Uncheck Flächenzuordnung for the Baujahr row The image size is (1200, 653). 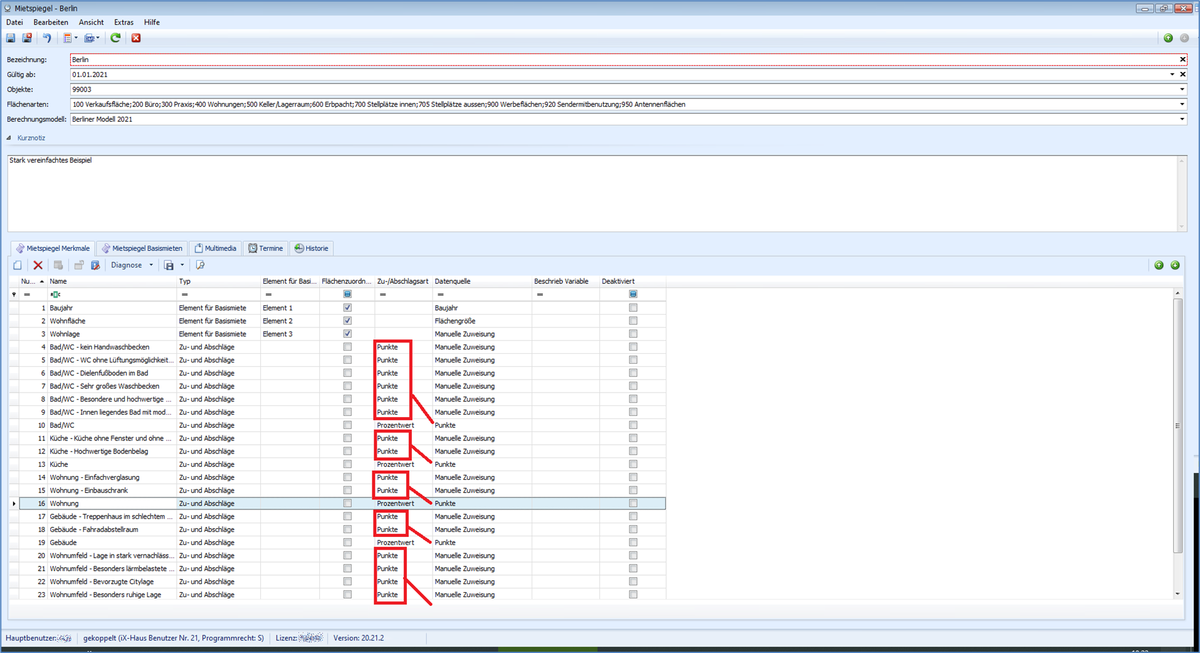tap(347, 308)
